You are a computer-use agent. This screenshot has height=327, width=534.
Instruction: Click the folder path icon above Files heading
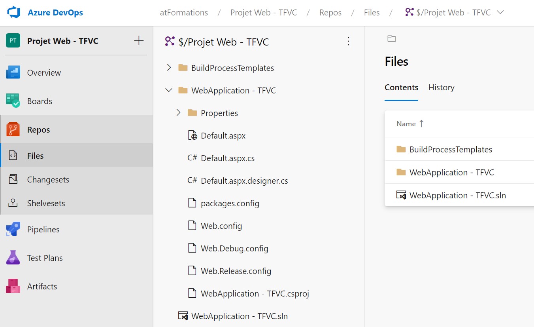click(392, 38)
